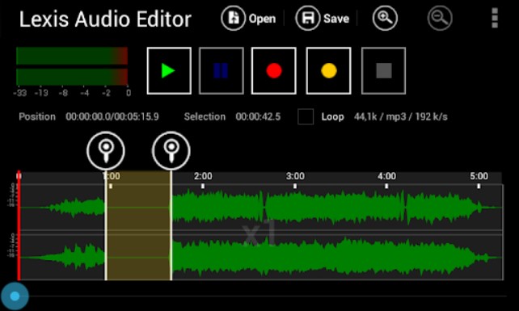Open the overflow menu (three dots)
This screenshot has height=311, width=519.
(x=495, y=19)
